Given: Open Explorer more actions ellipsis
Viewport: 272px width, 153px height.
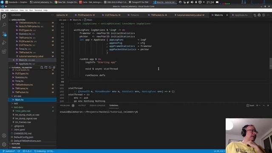Looking at the screenshot, I should 53,15.
